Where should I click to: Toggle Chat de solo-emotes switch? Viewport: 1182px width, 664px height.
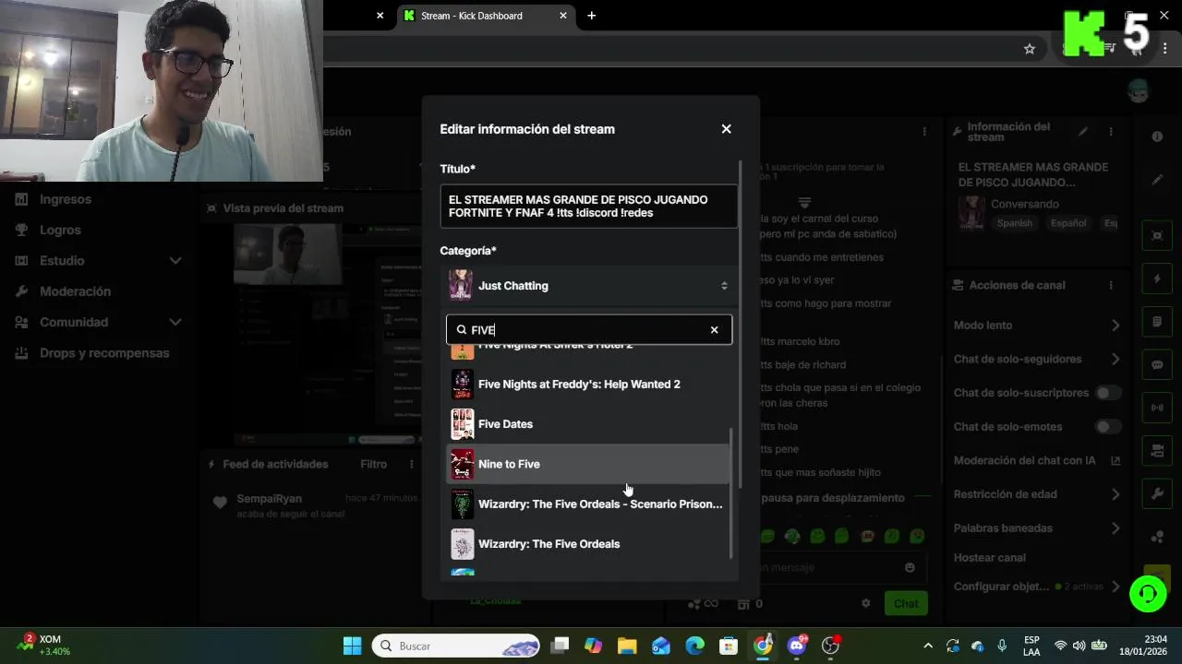click(1107, 427)
